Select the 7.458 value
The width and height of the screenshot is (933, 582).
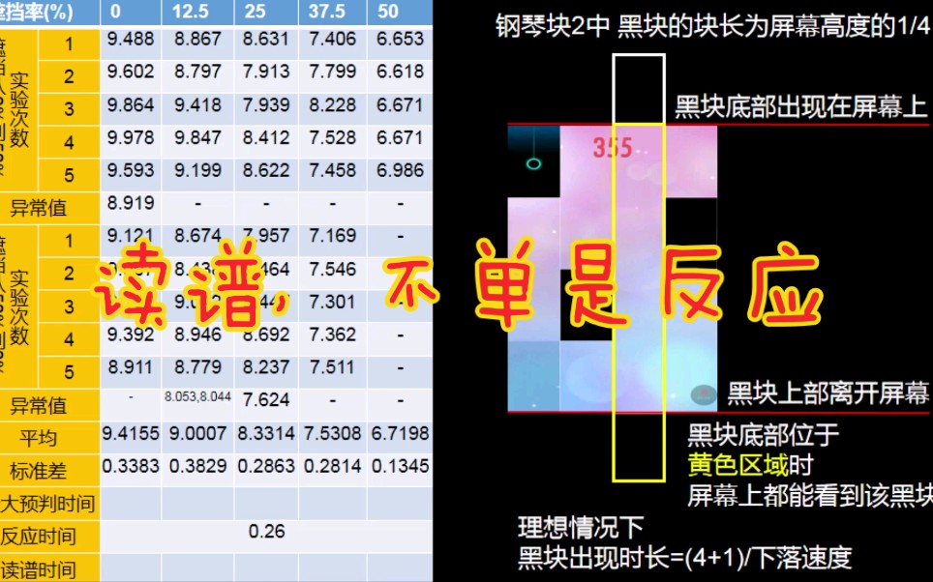pyautogui.click(x=332, y=170)
